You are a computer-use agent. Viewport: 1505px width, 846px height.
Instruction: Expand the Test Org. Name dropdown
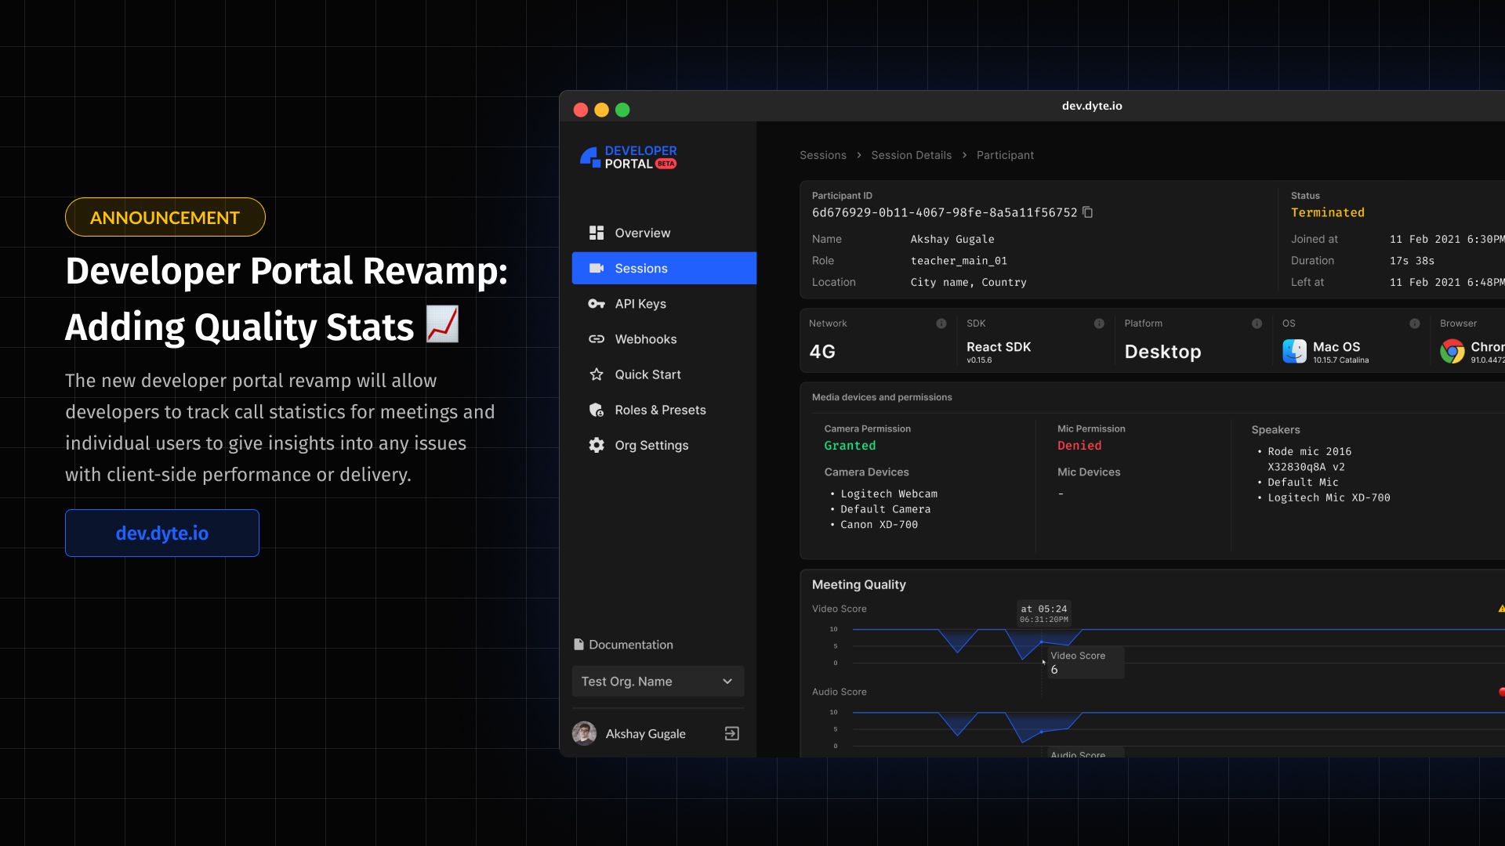(658, 681)
